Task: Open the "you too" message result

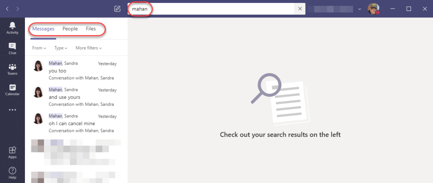Action: 76,71
